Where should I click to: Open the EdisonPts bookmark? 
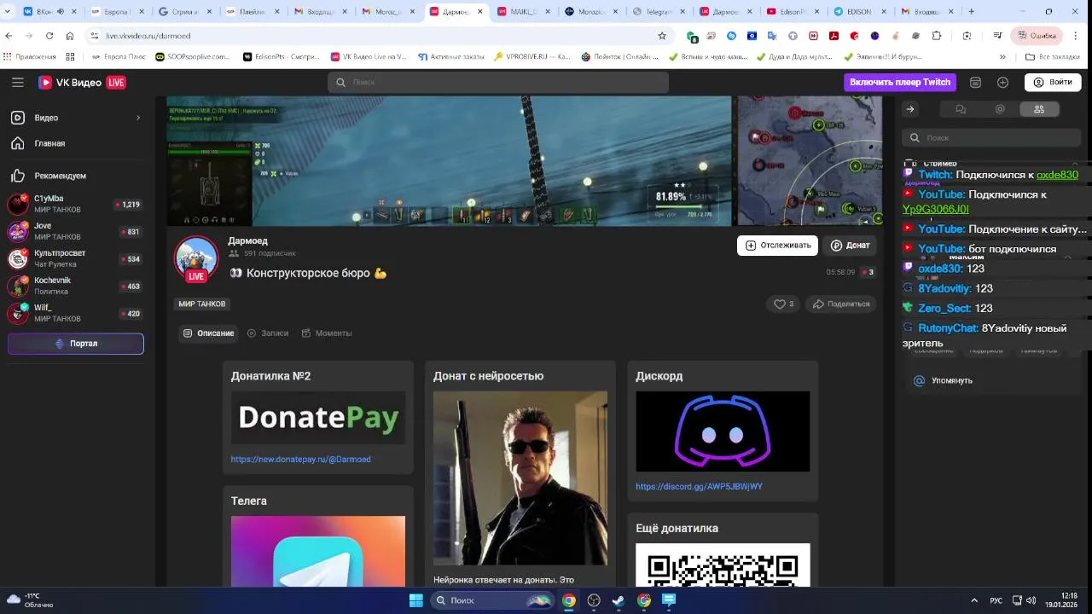[x=281, y=57]
